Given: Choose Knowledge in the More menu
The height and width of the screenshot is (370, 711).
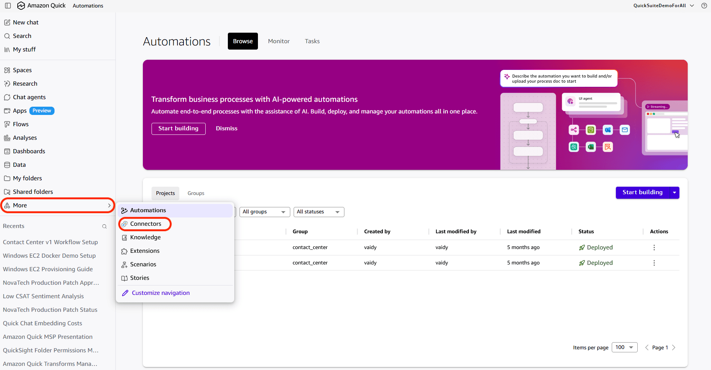Looking at the screenshot, I should click(x=175, y=237).
